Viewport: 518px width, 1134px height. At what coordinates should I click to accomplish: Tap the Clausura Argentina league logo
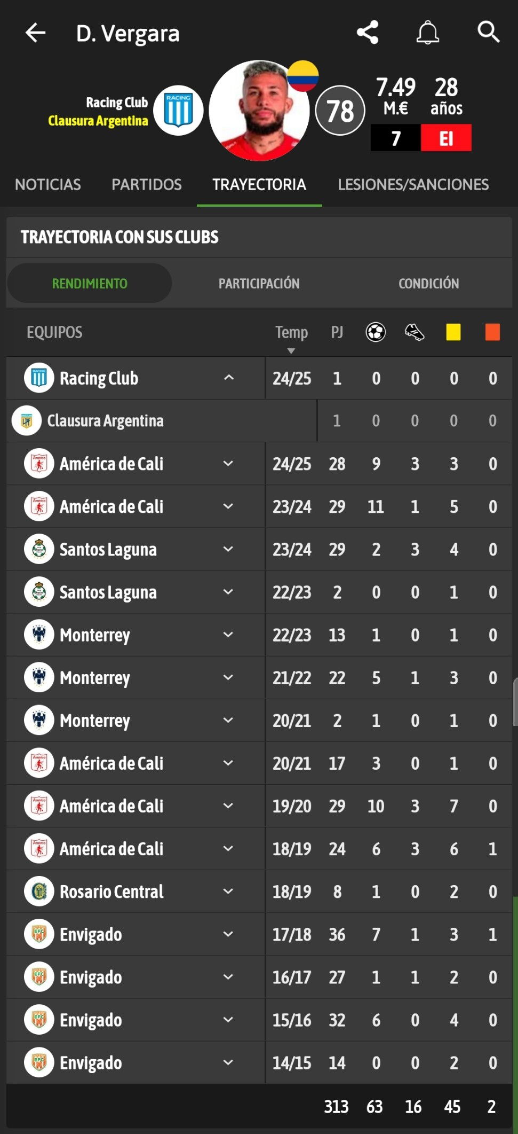point(27,421)
